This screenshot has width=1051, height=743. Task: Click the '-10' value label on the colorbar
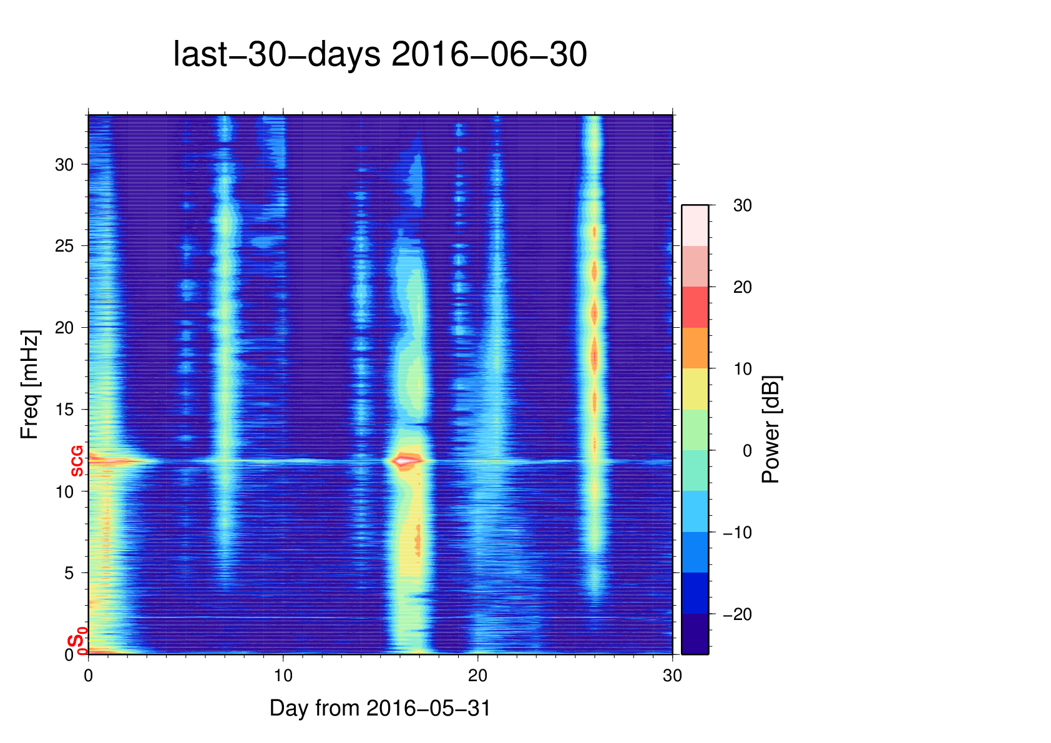[738, 533]
